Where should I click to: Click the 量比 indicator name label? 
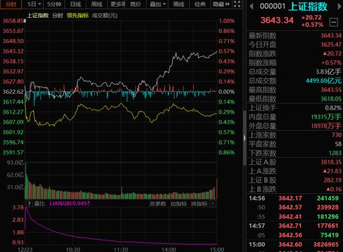point(39,203)
